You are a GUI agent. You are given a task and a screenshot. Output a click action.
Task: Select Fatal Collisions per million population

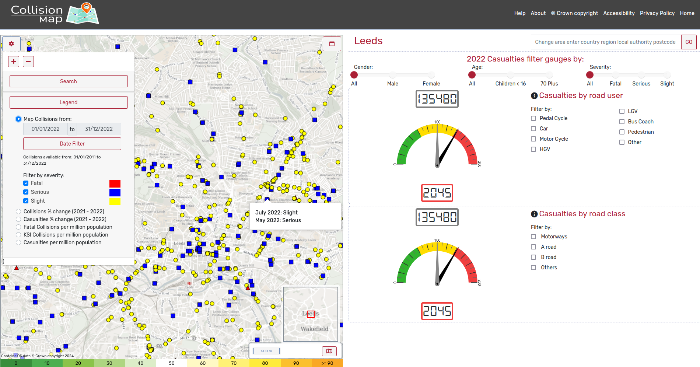click(x=18, y=227)
